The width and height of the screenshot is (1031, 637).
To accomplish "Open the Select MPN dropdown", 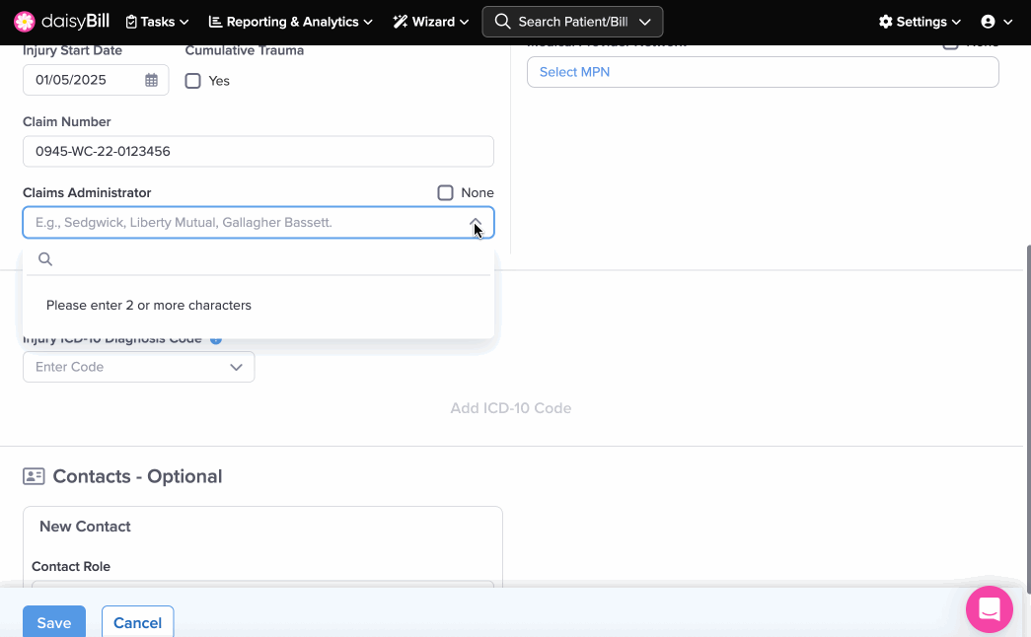I will [x=762, y=72].
